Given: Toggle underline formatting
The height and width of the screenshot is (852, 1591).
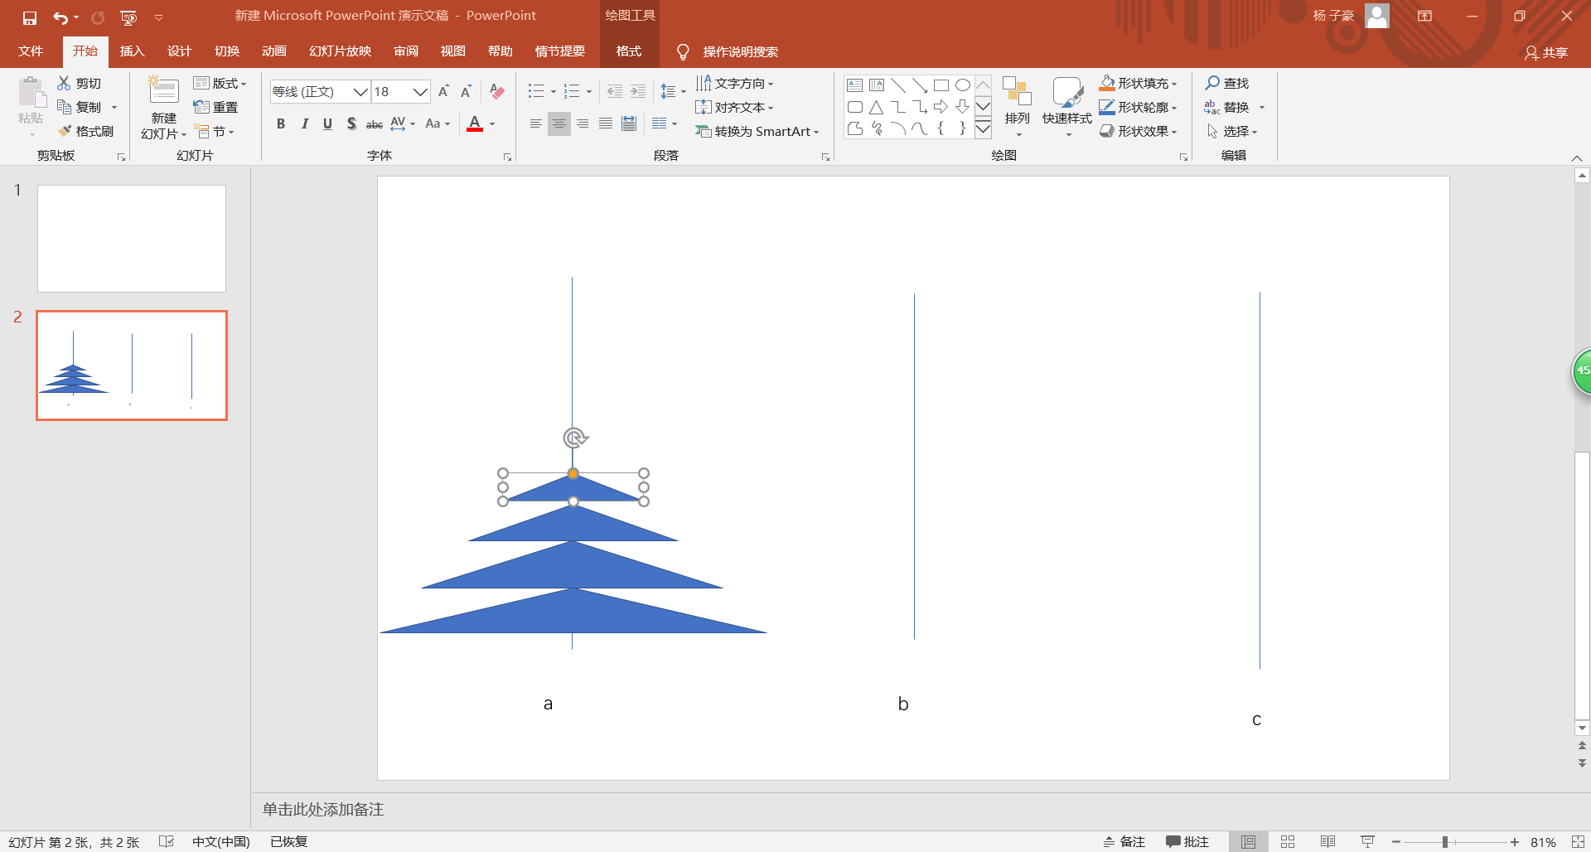Looking at the screenshot, I should tap(327, 123).
